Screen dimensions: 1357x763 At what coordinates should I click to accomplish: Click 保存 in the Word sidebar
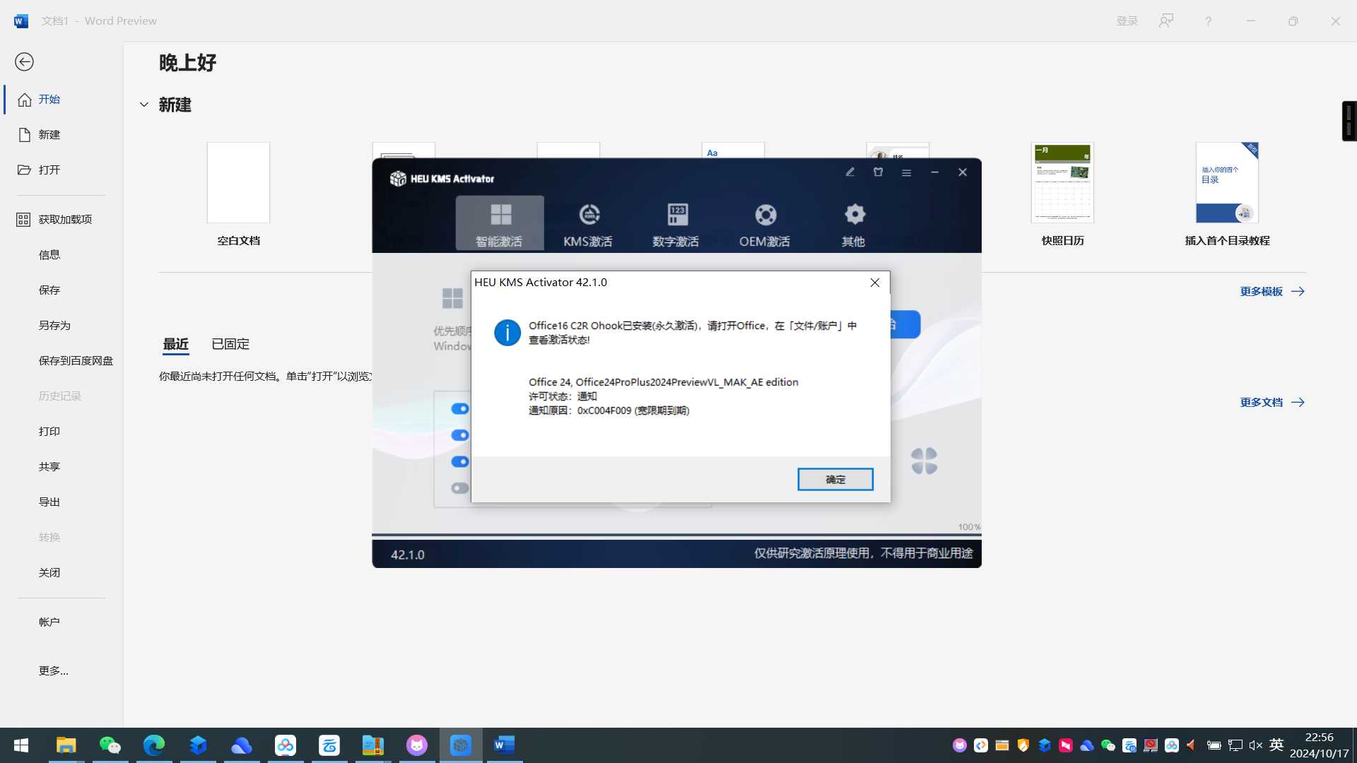click(61, 290)
